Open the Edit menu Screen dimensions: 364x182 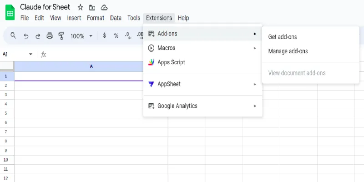(39, 18)
